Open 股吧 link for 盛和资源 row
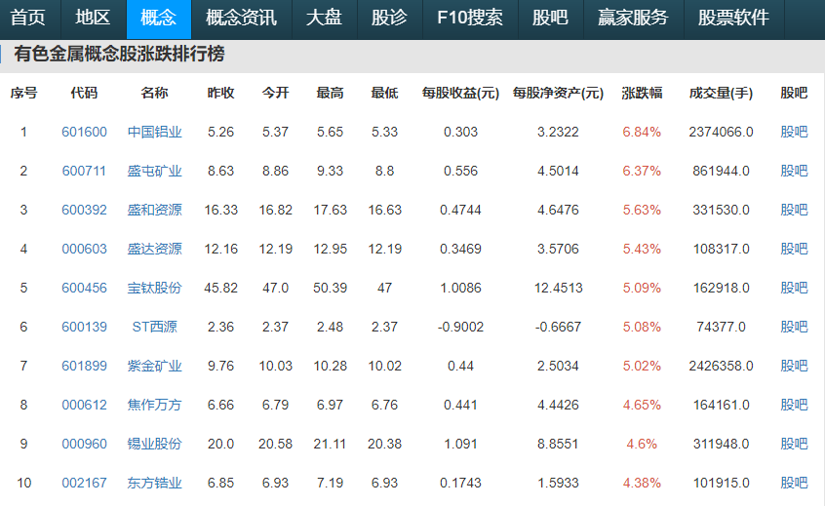Screen dimensions: 825x506 [794, 210]
